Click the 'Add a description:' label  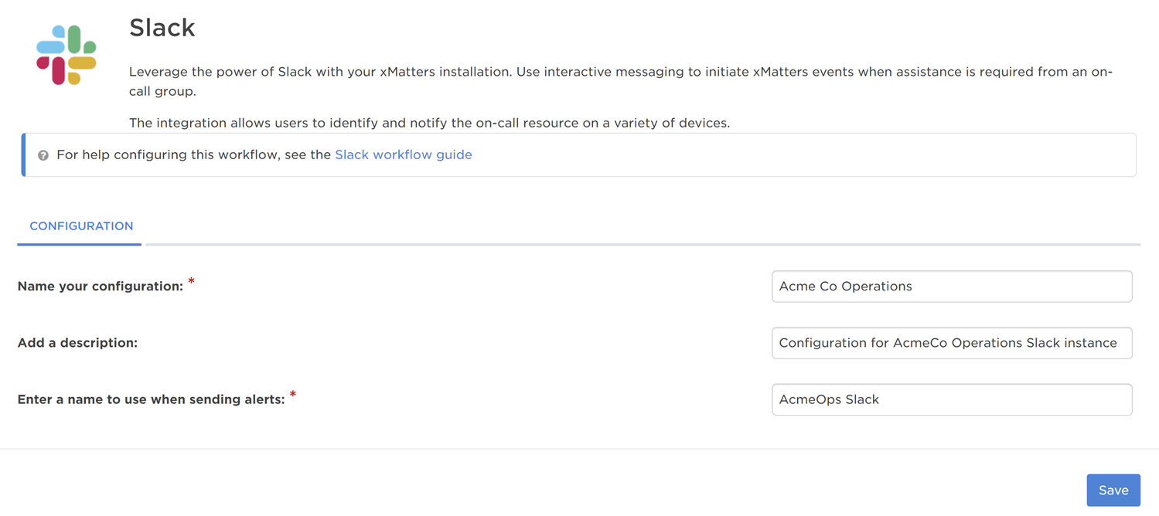[x=77, y=343]
